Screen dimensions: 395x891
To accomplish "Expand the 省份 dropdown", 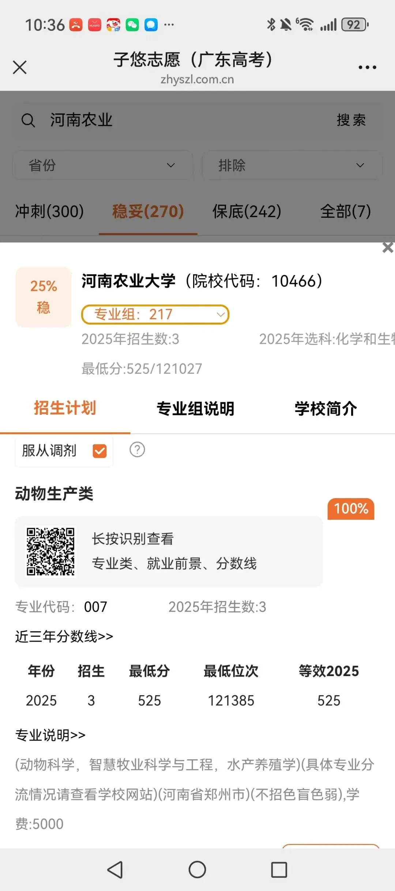I will point(103,165).
